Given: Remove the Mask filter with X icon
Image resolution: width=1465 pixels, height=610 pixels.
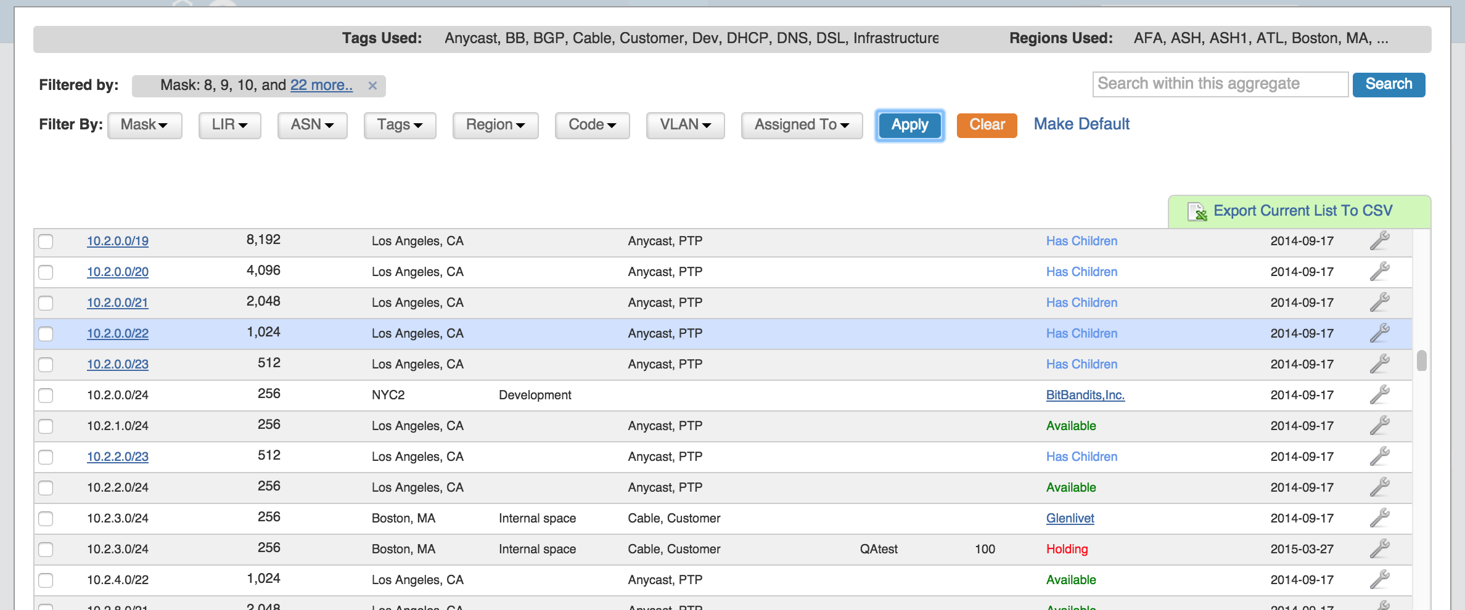Looking at the screenshot, I should pyautogui.click(x=372, y=86).
